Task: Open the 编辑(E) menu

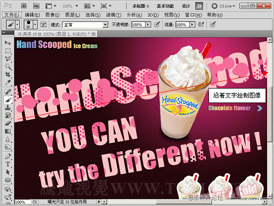Action: 32,15
